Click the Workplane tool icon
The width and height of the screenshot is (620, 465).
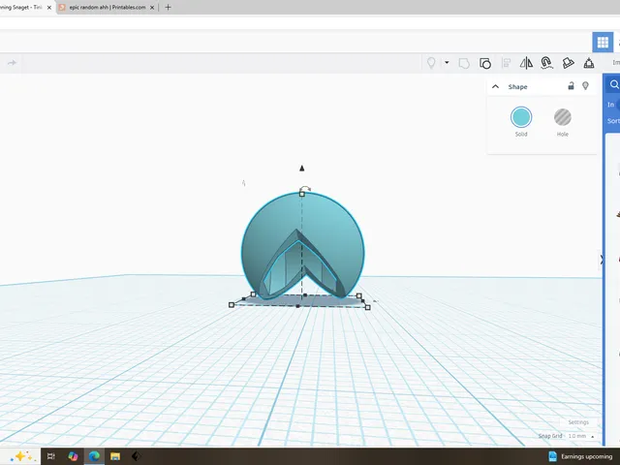click(x=568, y=63)
